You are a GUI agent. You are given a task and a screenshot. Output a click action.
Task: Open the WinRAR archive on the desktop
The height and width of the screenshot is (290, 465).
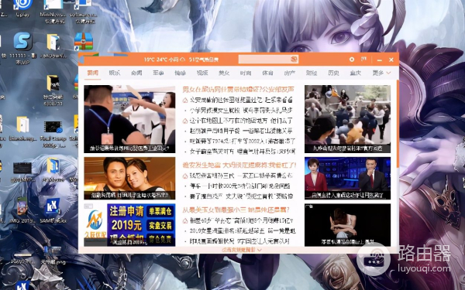coord(84,42)
